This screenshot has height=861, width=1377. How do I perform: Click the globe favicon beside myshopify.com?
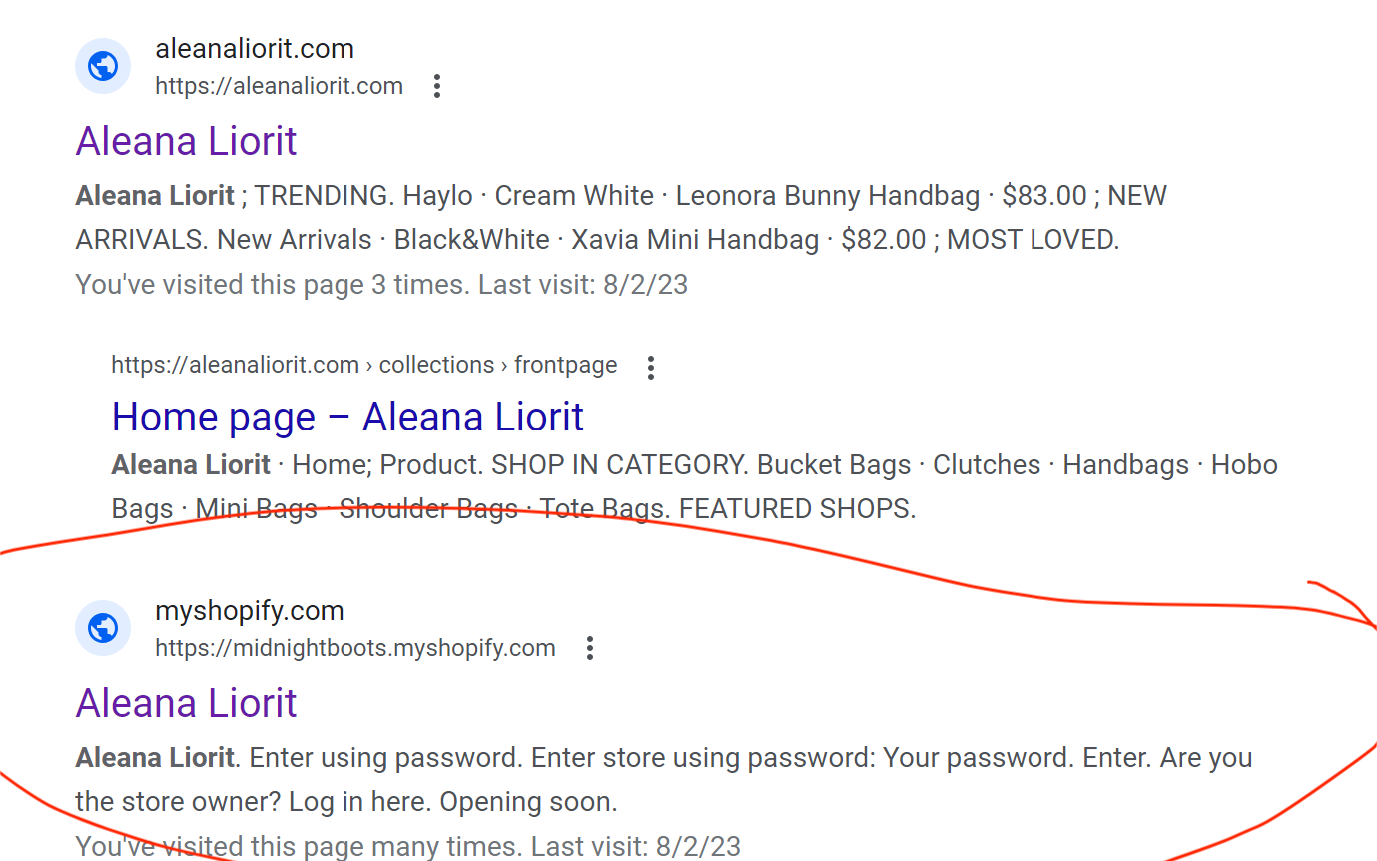tap(103, 629)
